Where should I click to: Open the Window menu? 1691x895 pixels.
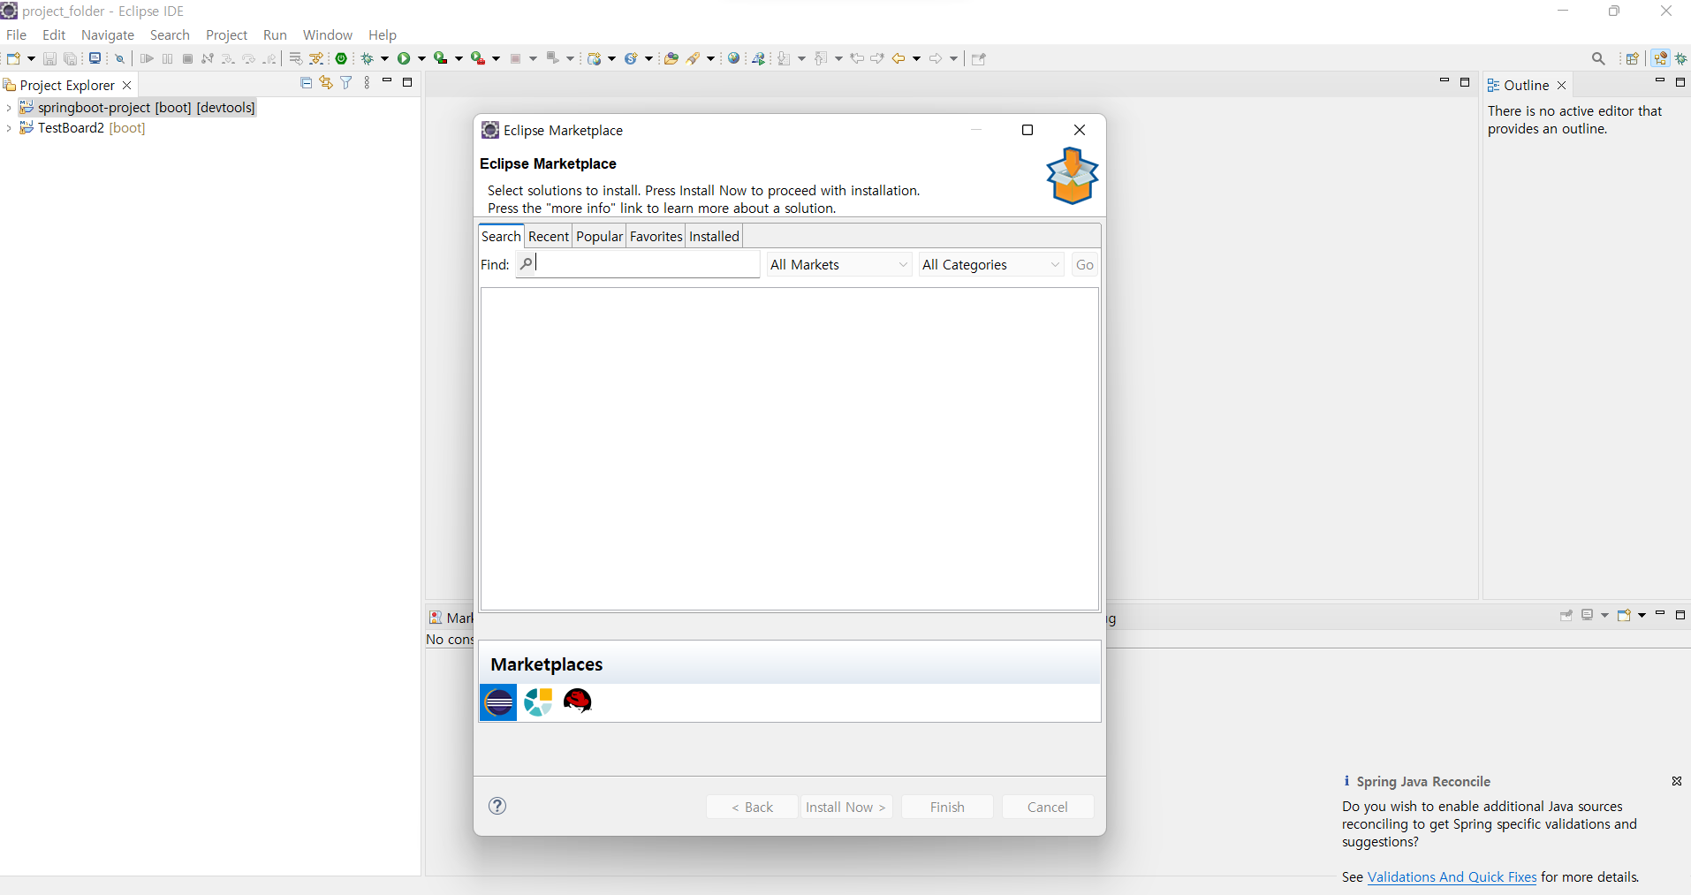point(327,34)
